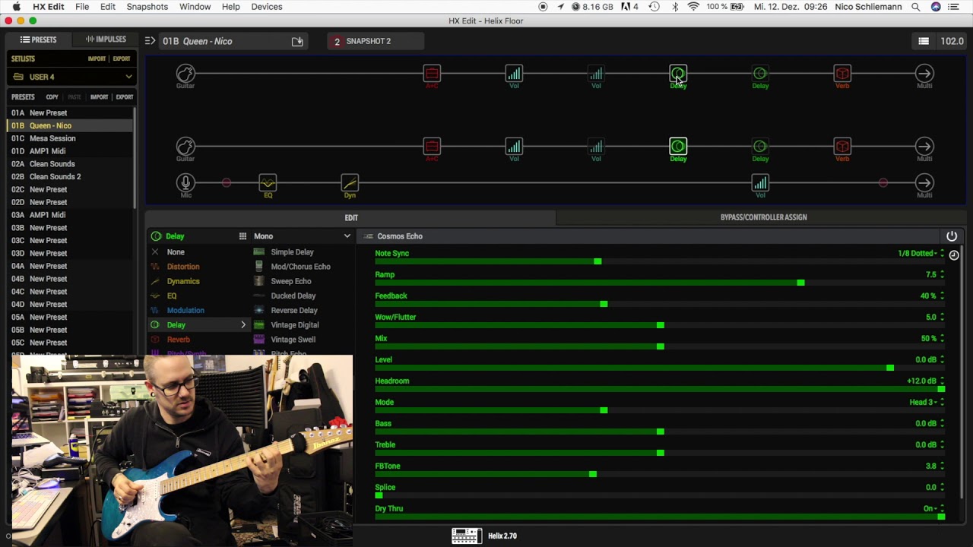Click the FBTone slider handle
This screenshot has height=547, width=973.
pyautogui.click(x=592, y=474)
